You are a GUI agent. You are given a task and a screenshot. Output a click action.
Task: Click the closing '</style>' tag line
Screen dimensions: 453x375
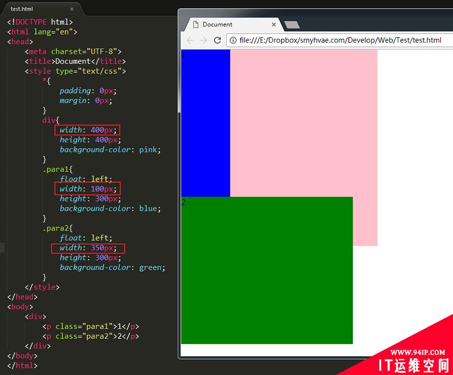coord(42,287)
